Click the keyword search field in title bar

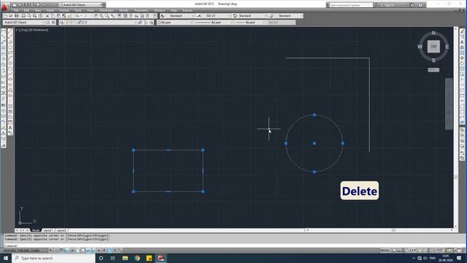350,5
